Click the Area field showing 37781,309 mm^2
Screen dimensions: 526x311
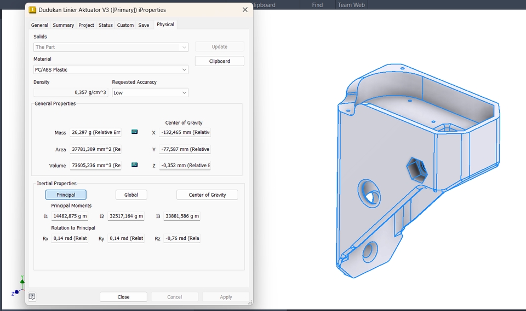tap(95, 149)
